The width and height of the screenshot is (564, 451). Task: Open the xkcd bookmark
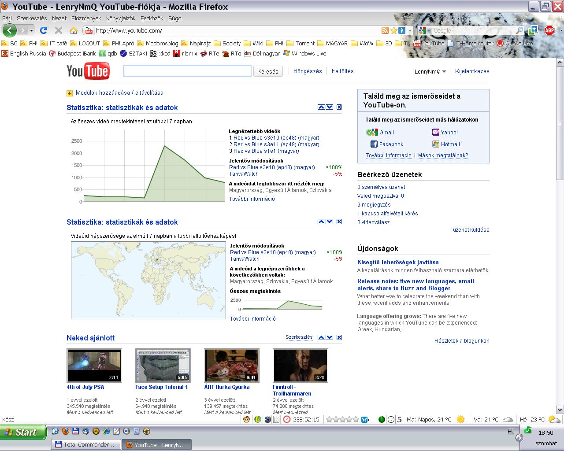(x=160, y=53)
